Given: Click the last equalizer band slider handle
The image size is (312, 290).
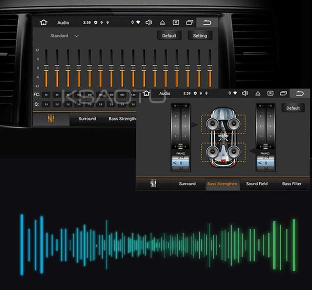Looking at the screenshot, I should pyautogui.click(x=209, y=68).
